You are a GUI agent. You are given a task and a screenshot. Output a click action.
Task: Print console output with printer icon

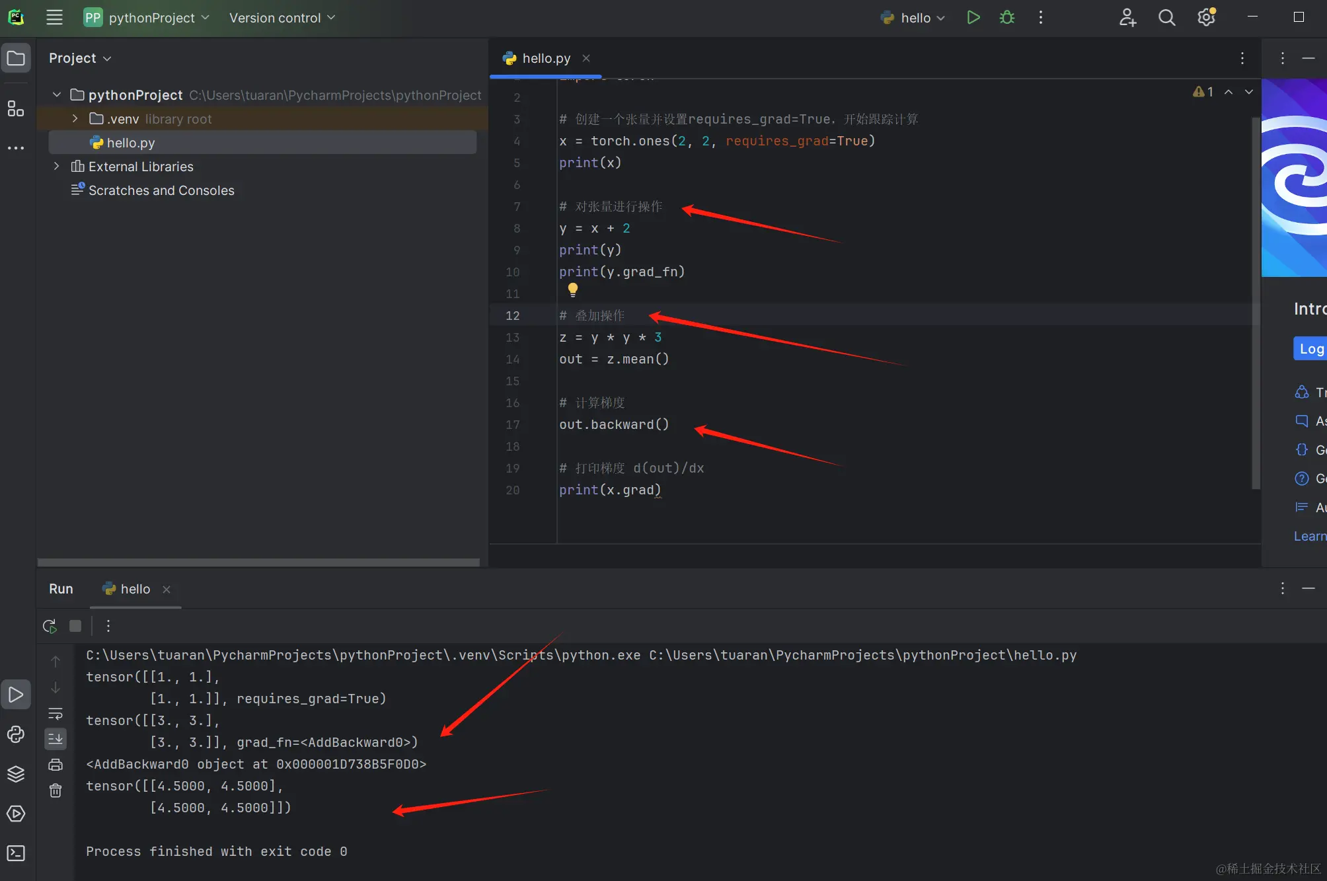click(x=56, y=765)
